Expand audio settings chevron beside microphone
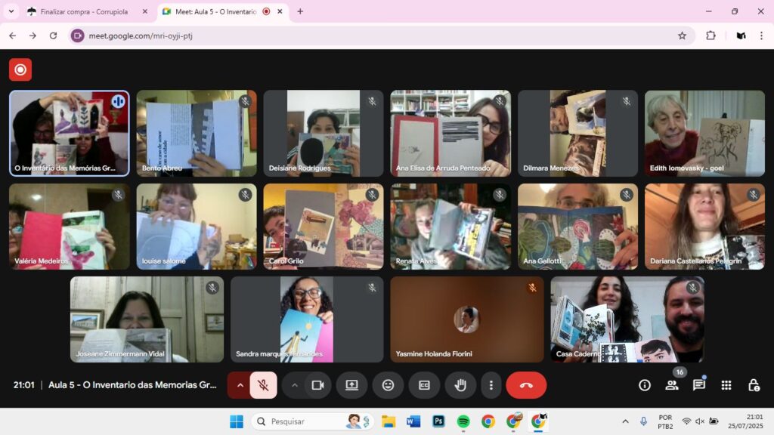 (240, 385)
